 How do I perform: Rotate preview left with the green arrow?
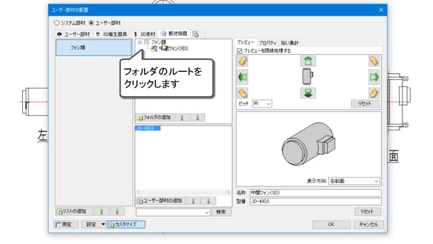tap(242, 77)
